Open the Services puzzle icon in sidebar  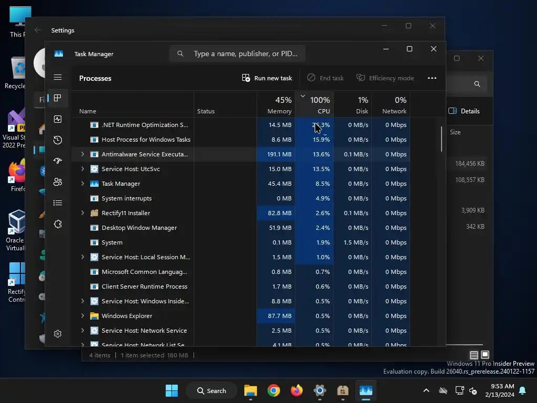click(58, 224)
